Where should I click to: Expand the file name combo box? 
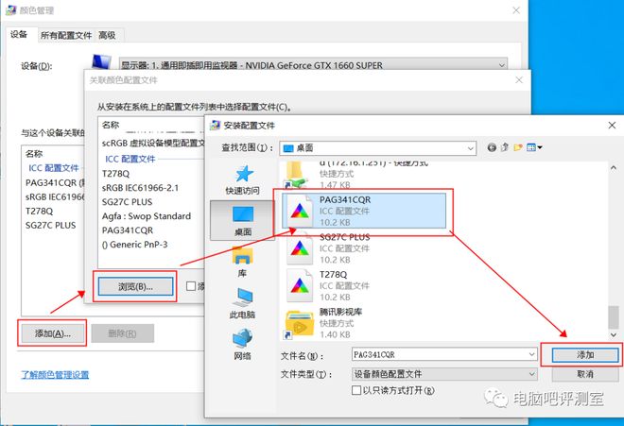[x=532, y=354]
